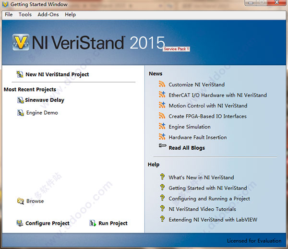The image size is (288, 249).
Task: Open EtherCAT I/O Hardware with NI VeriStand
Action: 217,95
